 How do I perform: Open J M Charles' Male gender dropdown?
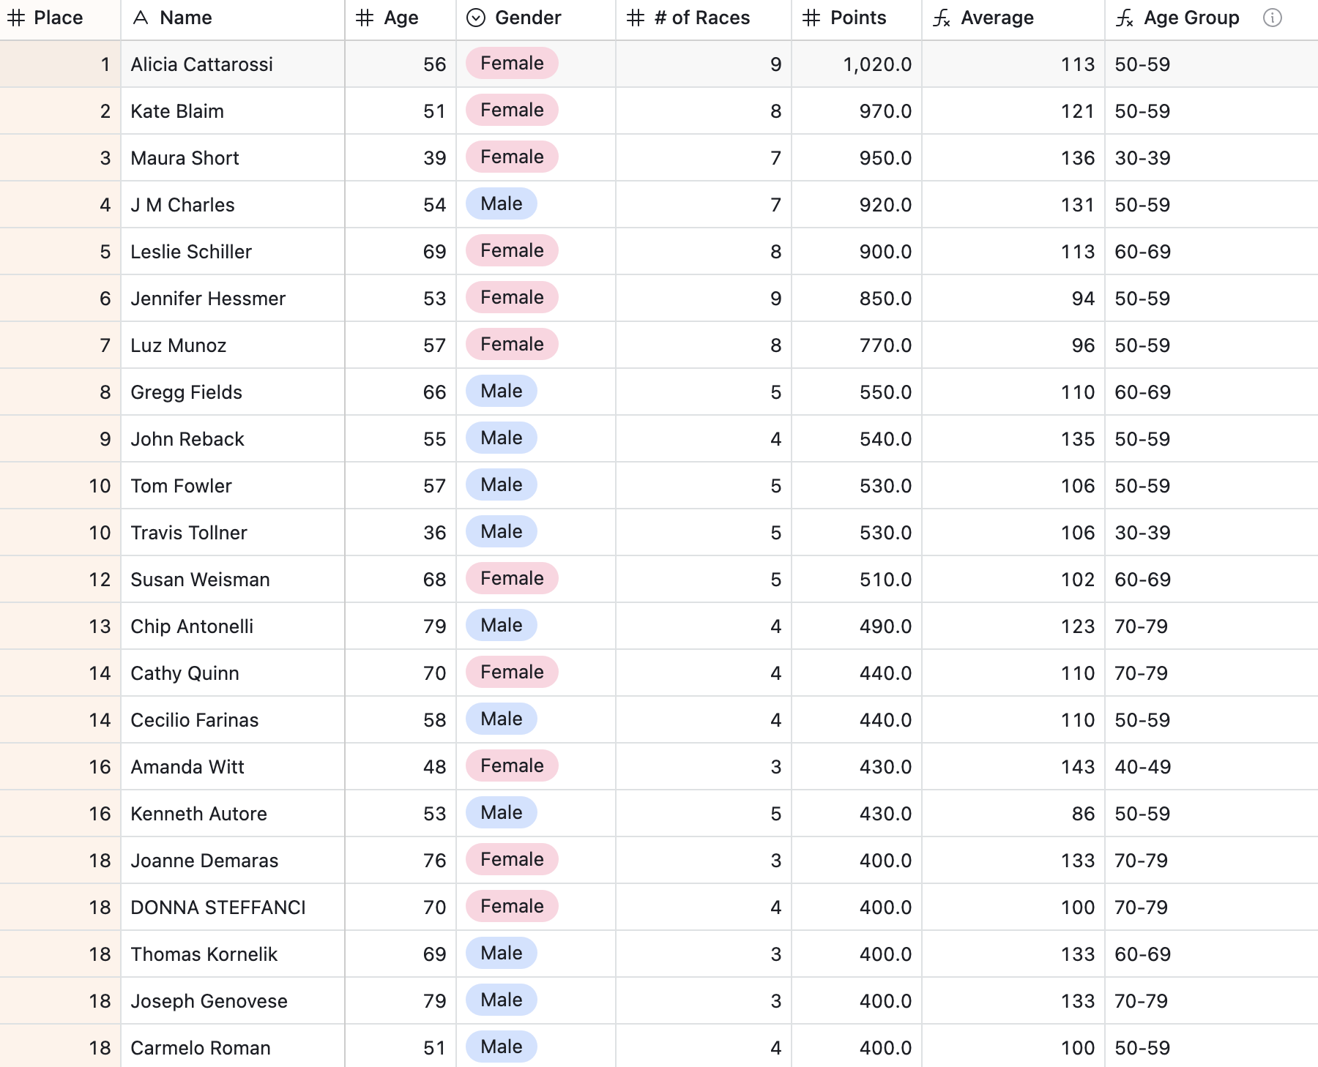coord(502,204)
